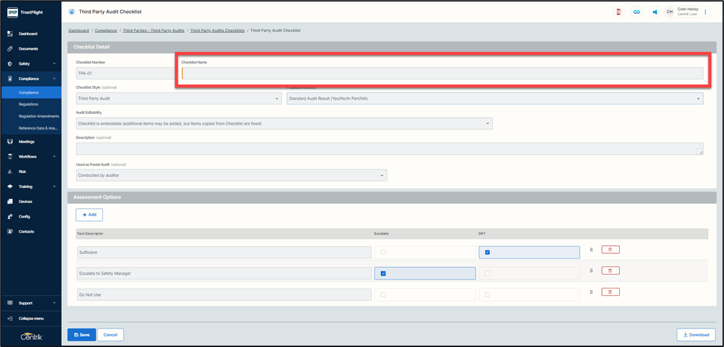
Task: Open Used as Postal Audit dropdown
Action: (231, 176)
